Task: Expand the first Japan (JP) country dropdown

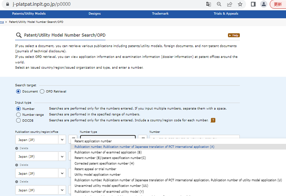Action: [x=62, y=140]
